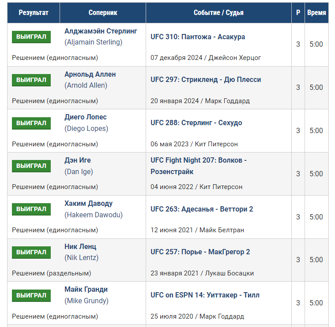The height and width of the screenshot is (327, 335).
Task: Open Хаким Даводу opponent page
Action: coord(88,204)
